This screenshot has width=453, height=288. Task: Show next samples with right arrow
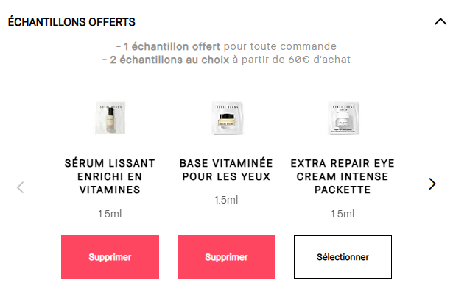[x=432, y=184]
